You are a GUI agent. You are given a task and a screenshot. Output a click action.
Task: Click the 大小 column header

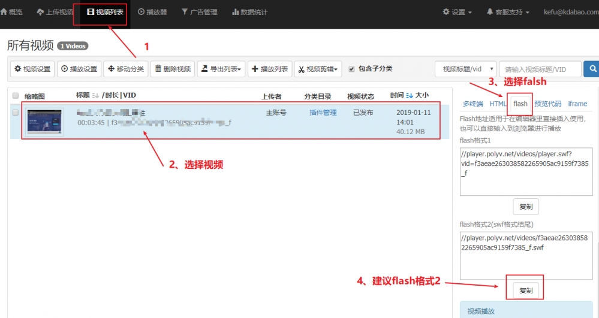coord(422,95)
